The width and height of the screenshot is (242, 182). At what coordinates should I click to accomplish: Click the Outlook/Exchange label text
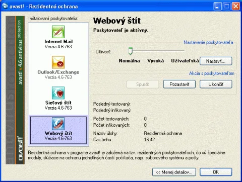coord(58,72)
